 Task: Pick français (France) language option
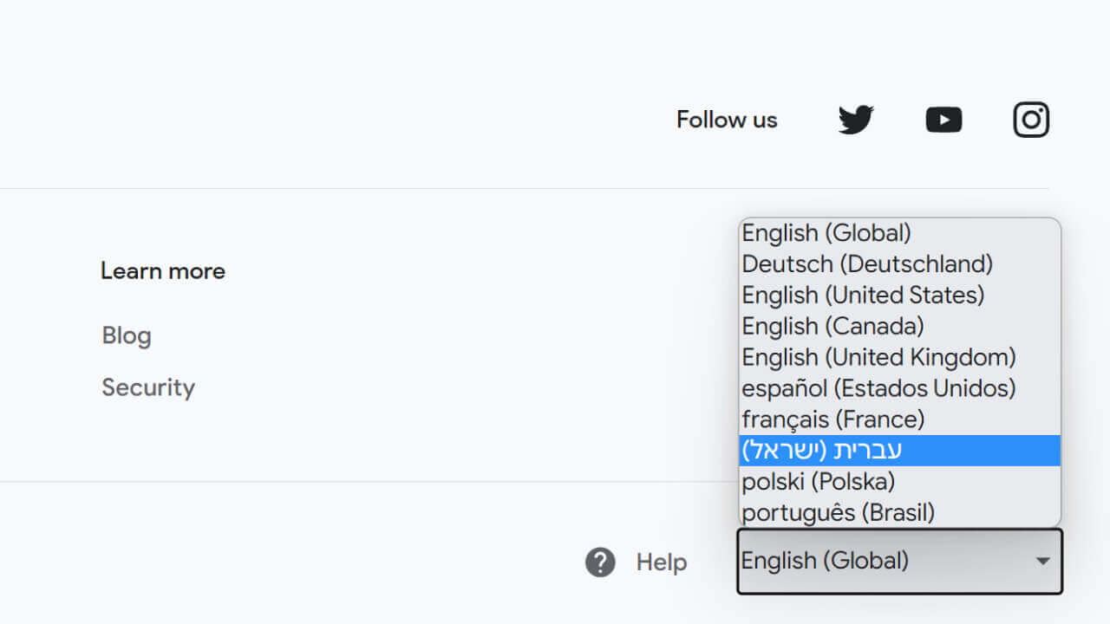point(833,419)
